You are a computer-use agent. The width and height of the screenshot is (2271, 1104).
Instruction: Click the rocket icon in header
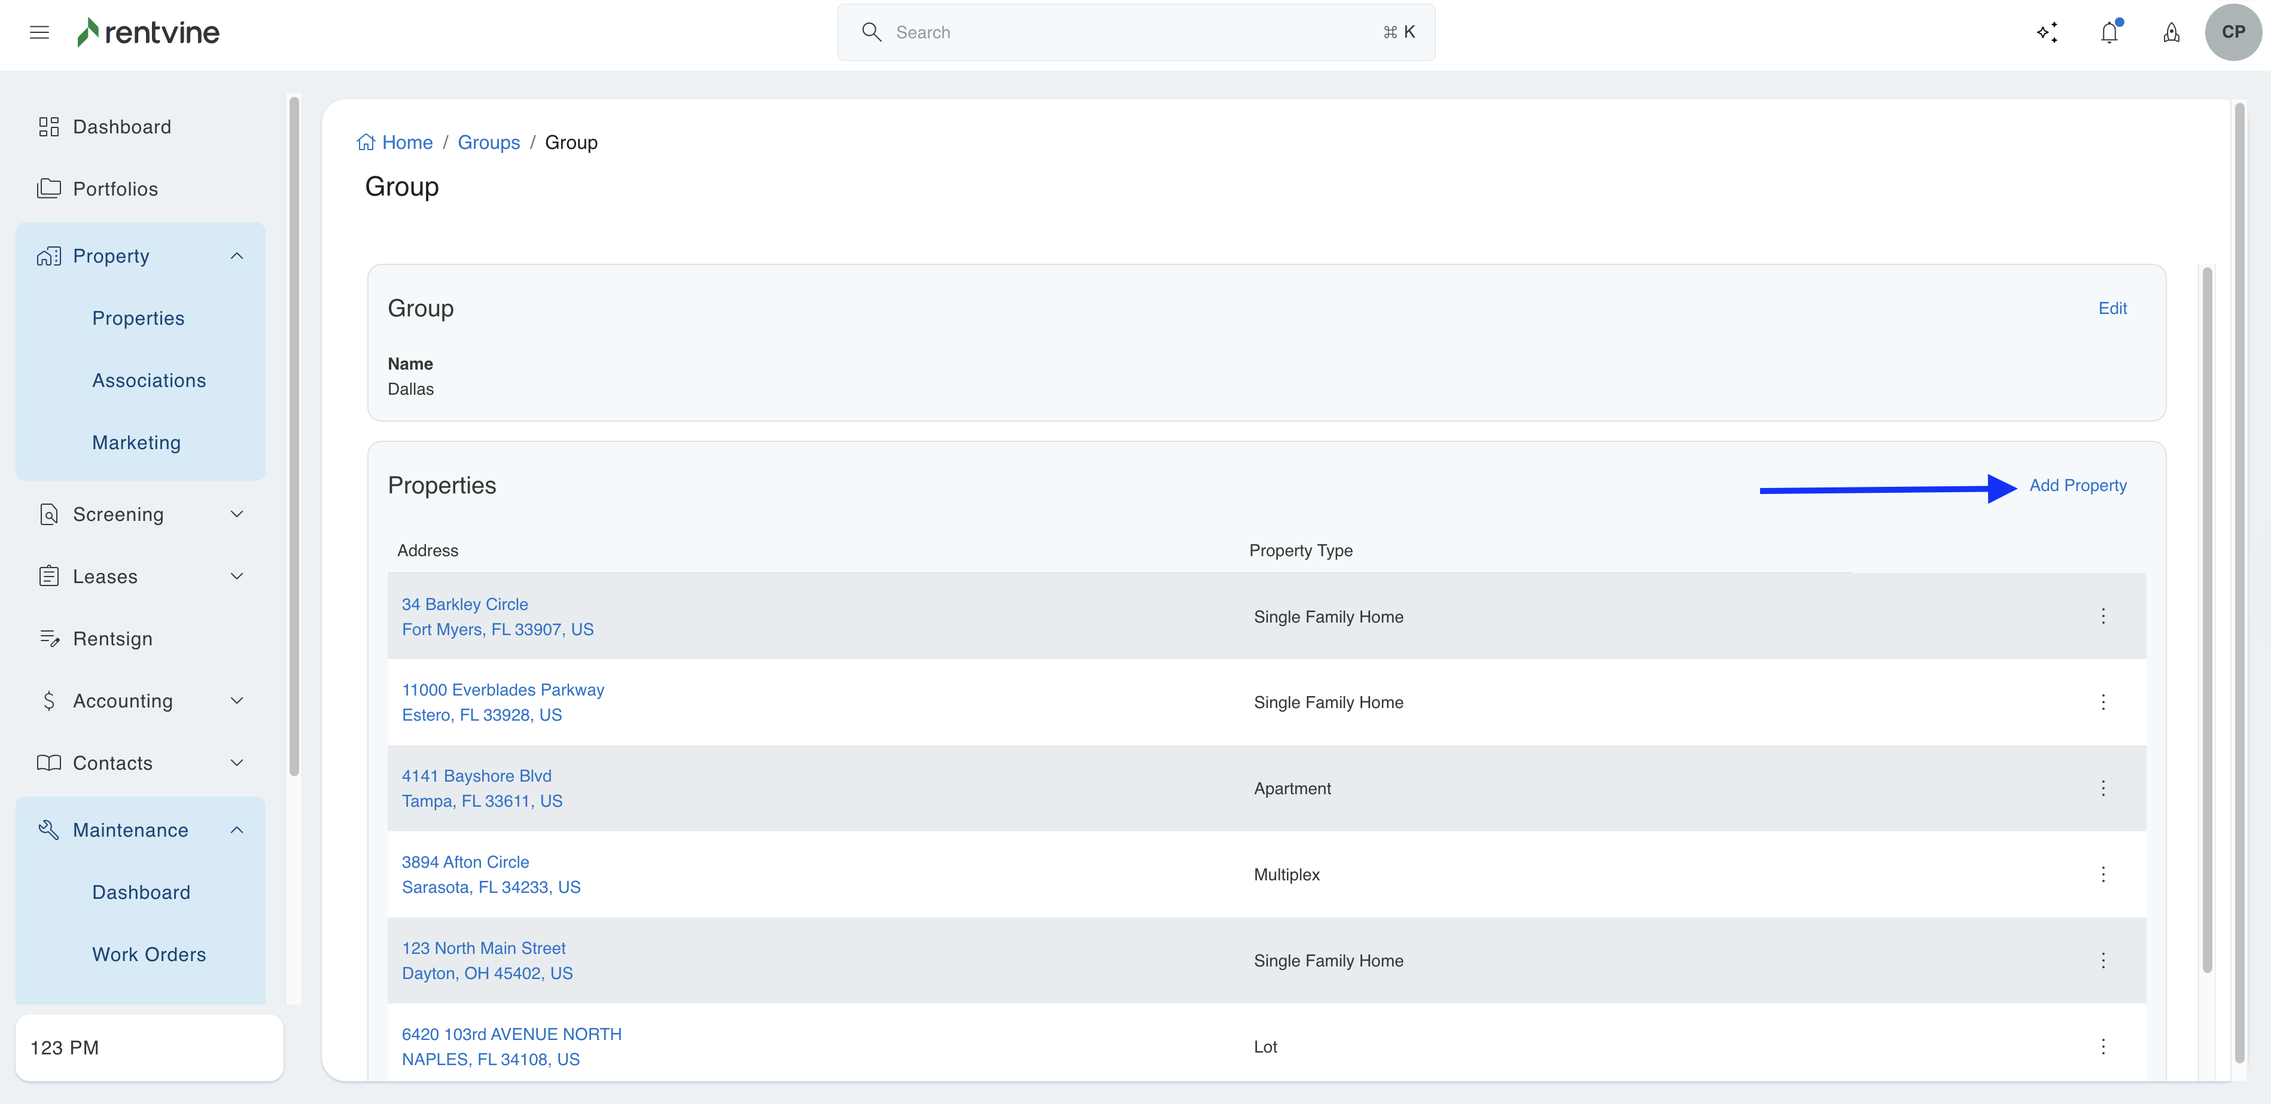[x=2171, y=33]
